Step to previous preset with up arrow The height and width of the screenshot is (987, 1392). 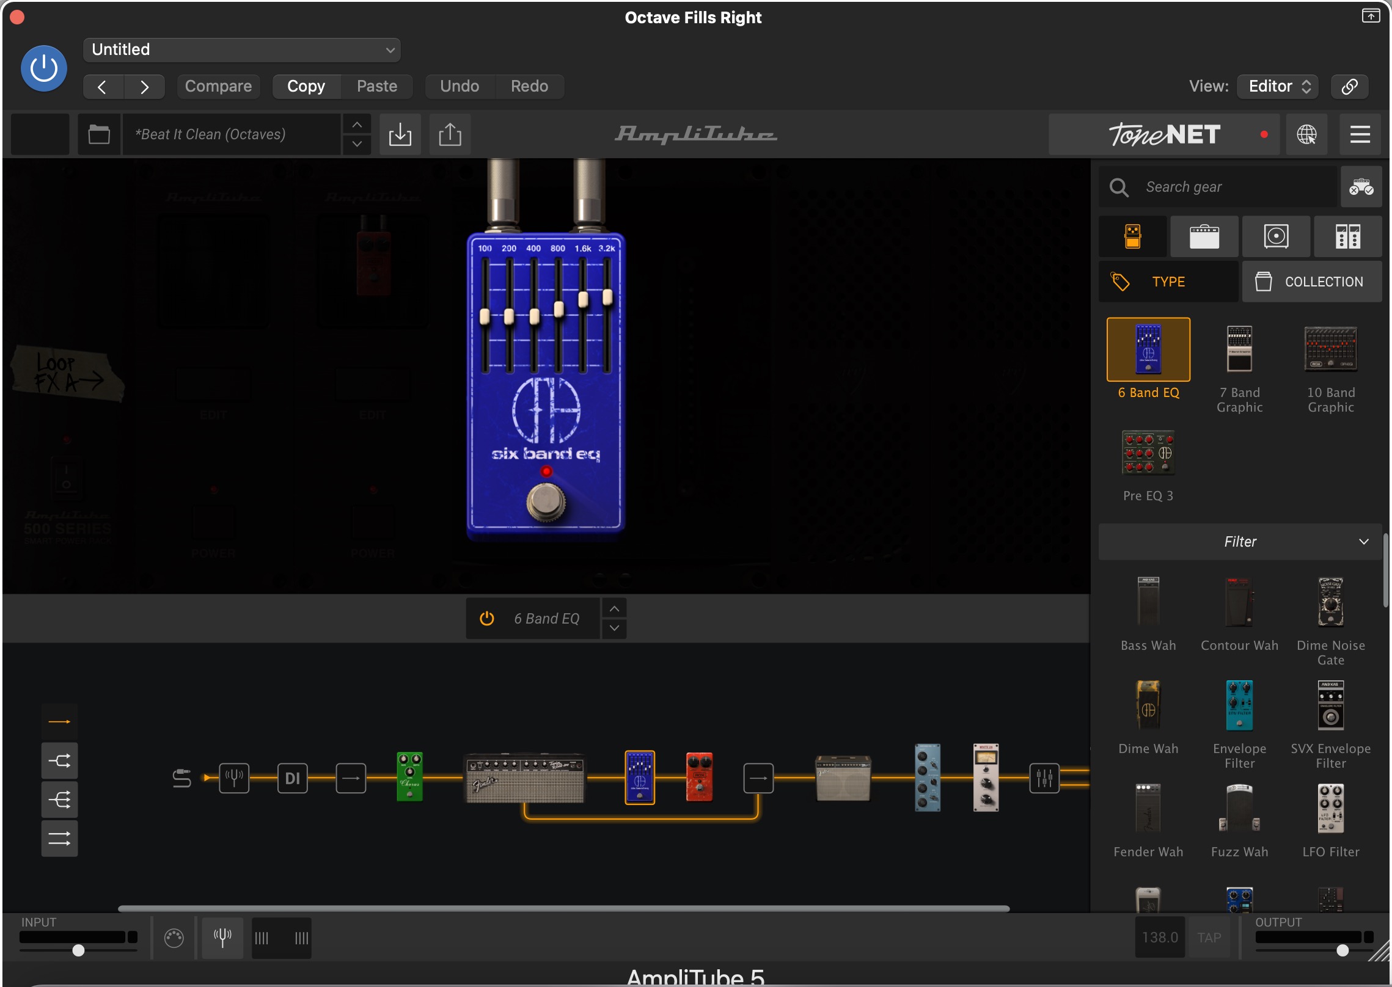click(357, 125)
